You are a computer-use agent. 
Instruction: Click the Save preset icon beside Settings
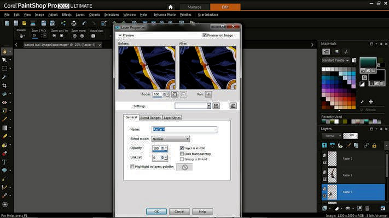tap(216, 106)
